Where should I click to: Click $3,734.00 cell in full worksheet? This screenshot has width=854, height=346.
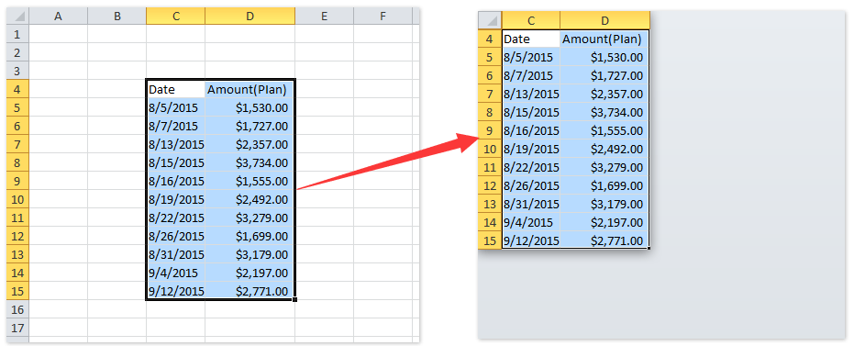[x=250, y=163]
